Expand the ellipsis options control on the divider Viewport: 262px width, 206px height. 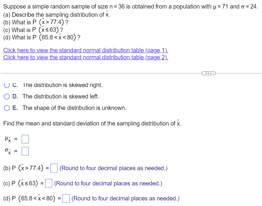pos(208,73)
